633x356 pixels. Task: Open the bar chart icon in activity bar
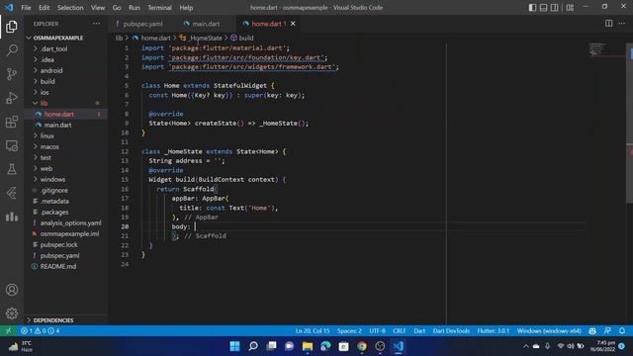(12, 217)
